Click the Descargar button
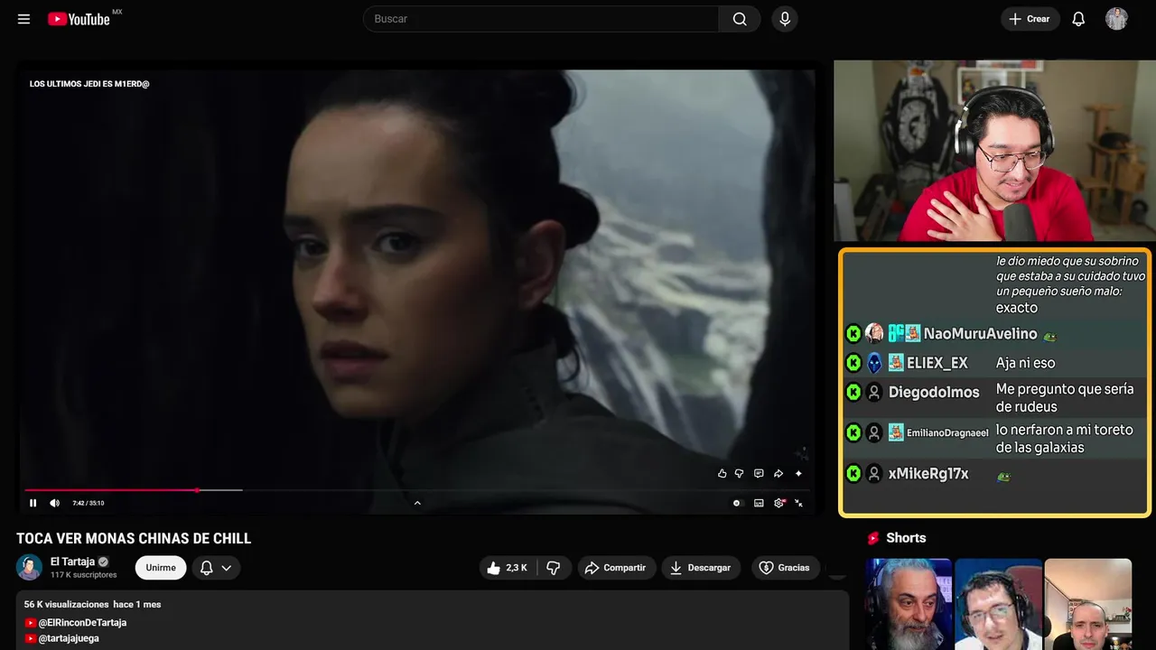 pos(702,568)
